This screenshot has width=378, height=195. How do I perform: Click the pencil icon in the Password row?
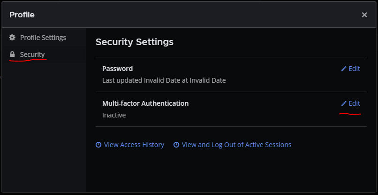tap(344, 69)
